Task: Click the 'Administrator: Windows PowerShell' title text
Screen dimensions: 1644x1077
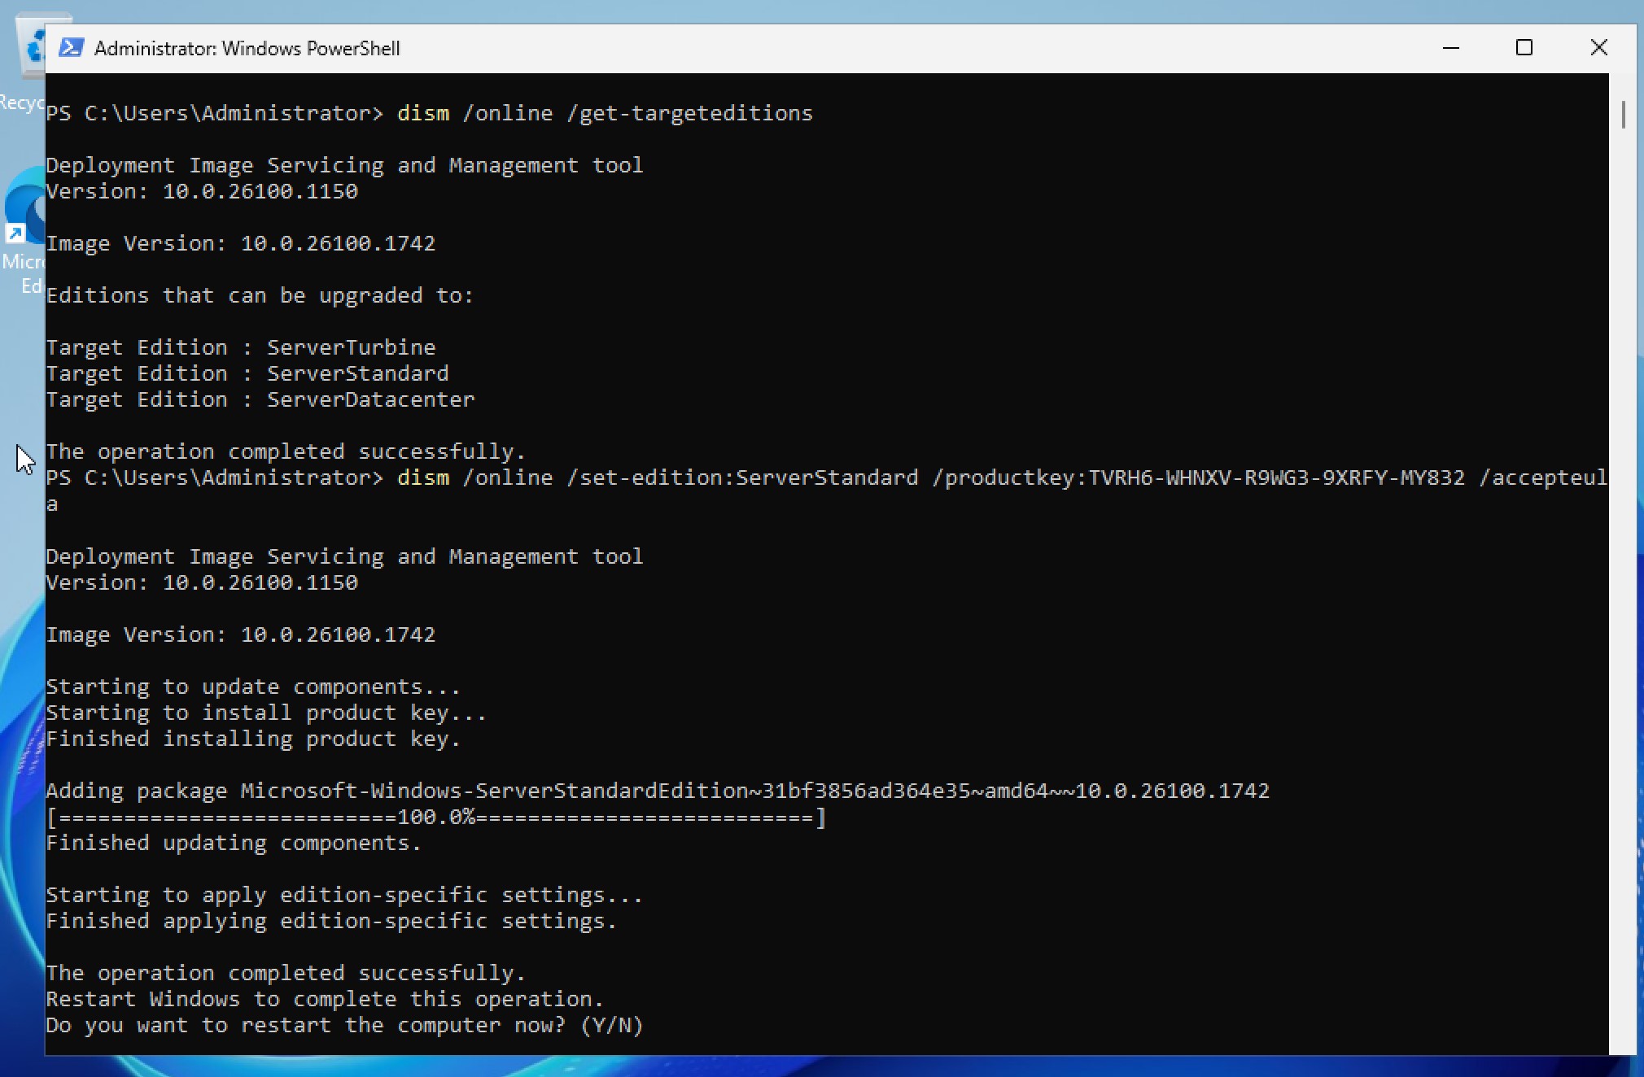Action: pos(247,49)
